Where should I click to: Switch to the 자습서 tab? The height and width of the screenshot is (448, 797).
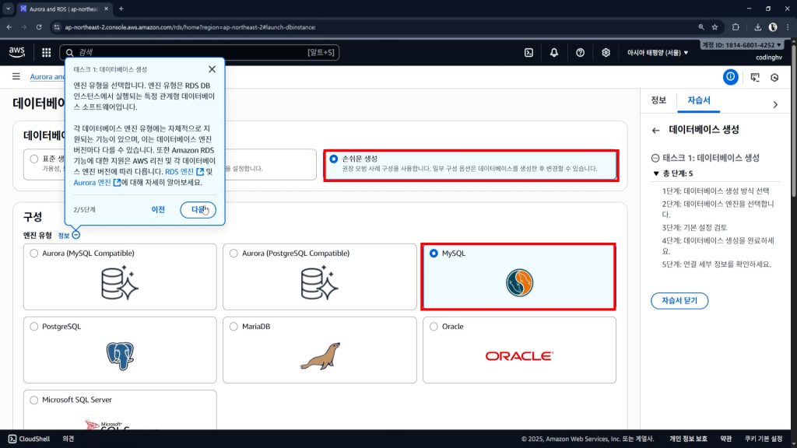[699, 100]
